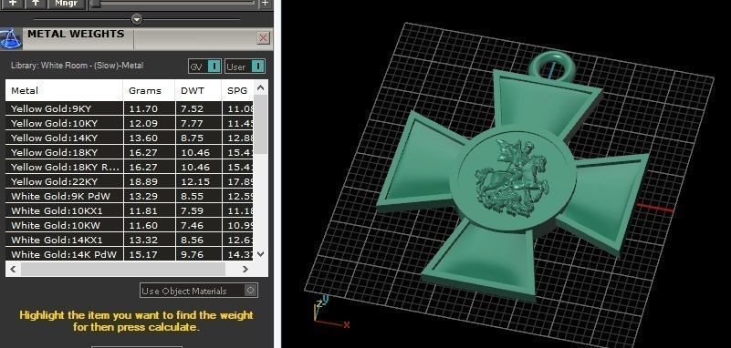Screen dimensions: 731x348
Task: Click the 9.76 DWT value
Action: 192,254
